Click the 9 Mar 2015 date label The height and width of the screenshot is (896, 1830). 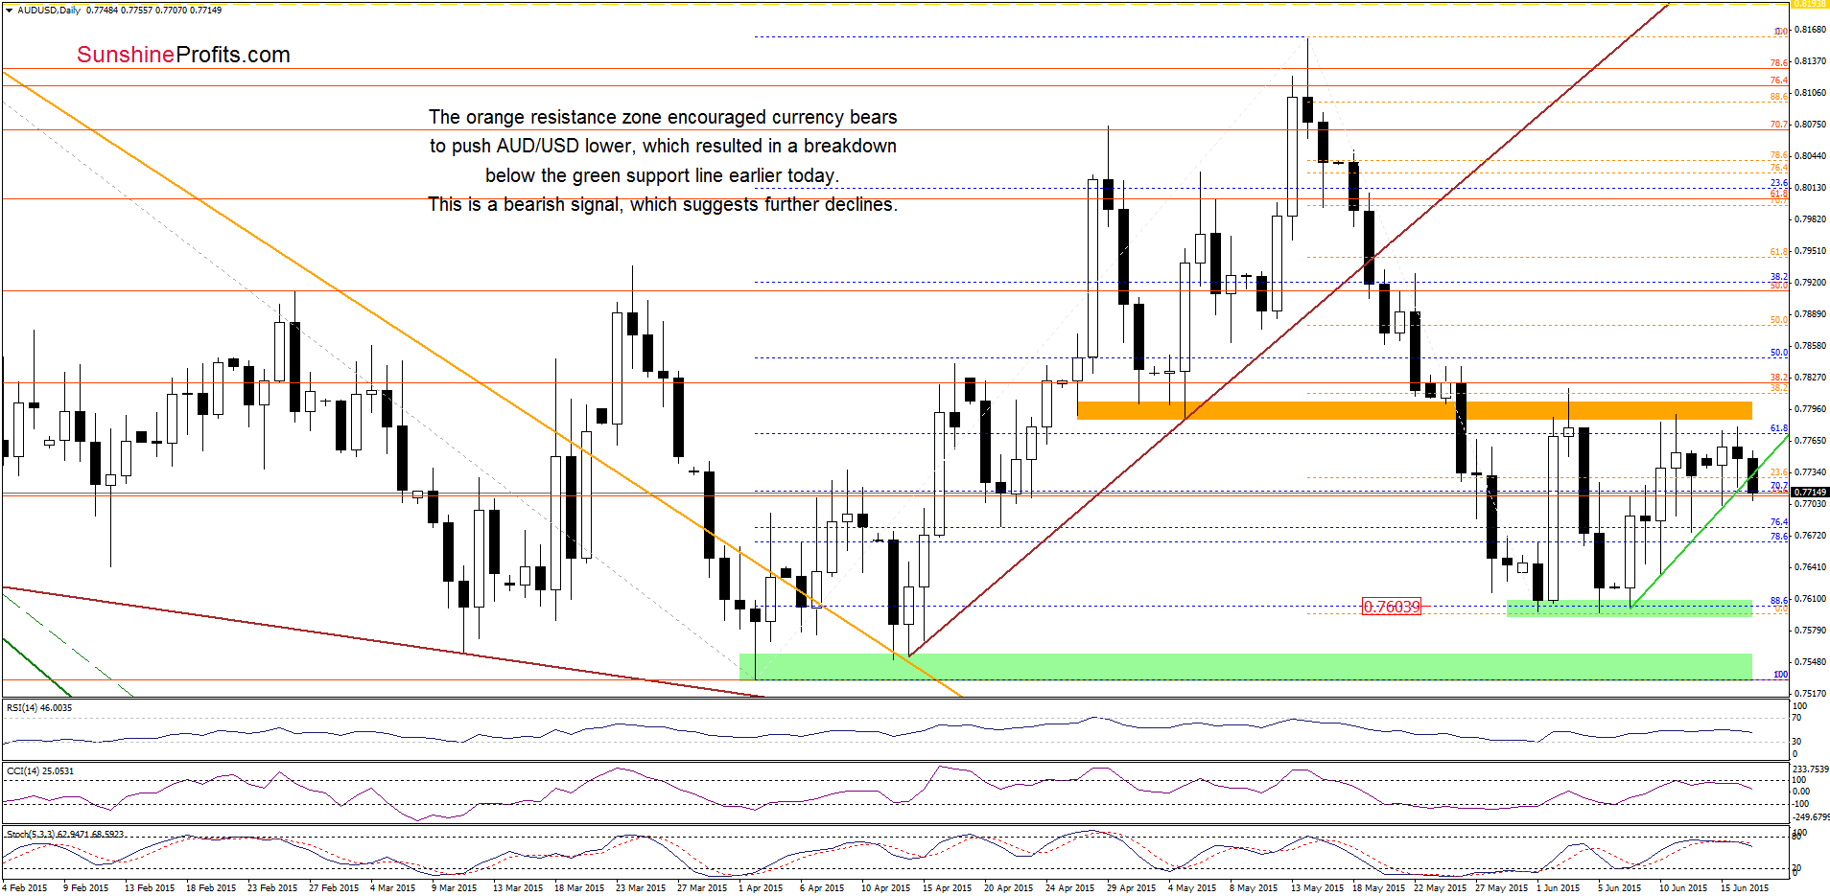click(x=454, y=888)
